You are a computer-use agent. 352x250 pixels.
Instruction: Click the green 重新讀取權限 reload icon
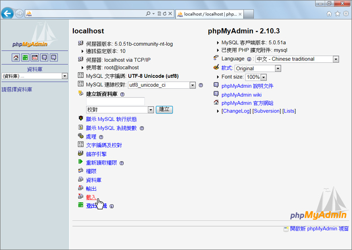coord(80,162)
